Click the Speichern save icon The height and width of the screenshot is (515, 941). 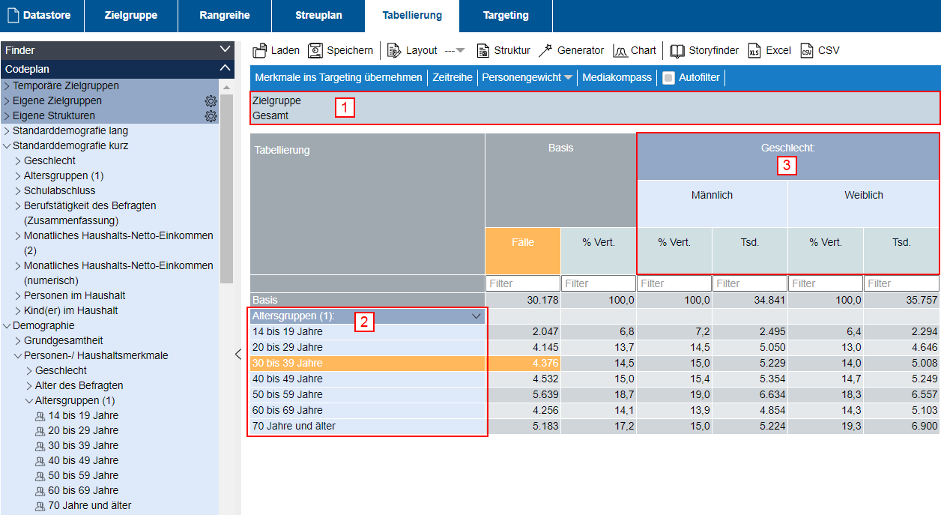coord(315,50)
